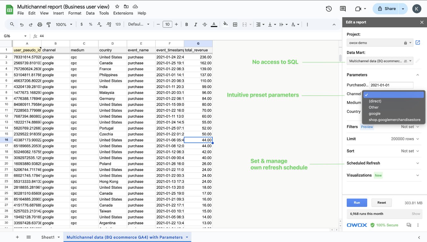
Task: Switch to the Sheet1 tab
Action: tap(48, 237)
